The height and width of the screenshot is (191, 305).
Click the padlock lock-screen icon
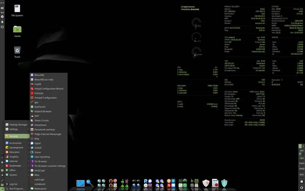point(302,181)
